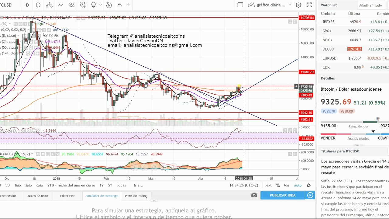Viewport: 389px width, 219px height.
Task: Select NDX row in the watchlist
Action: coord(354,40)
